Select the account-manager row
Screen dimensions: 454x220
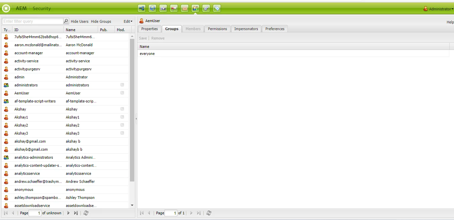click(65, 53)
